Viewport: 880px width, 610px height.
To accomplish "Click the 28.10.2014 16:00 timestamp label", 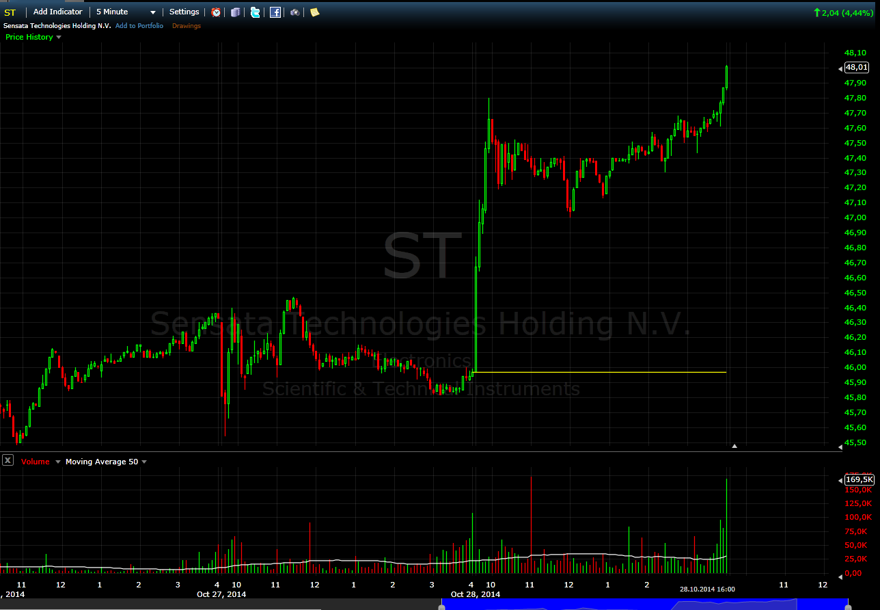I will [x=707, y=589].
